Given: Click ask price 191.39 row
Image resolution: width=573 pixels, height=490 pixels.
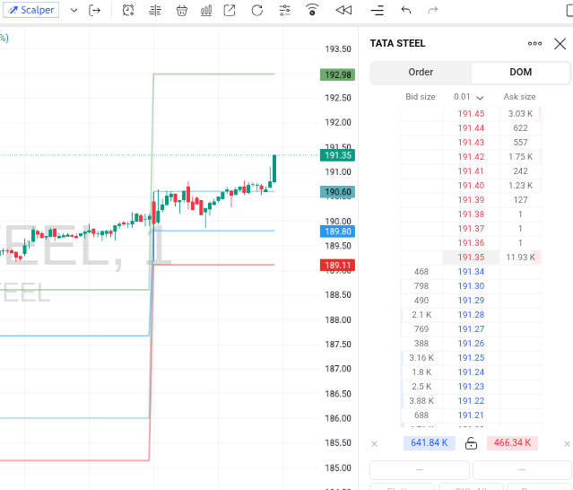Looking at the screenshot, I should tap(471, 199).
